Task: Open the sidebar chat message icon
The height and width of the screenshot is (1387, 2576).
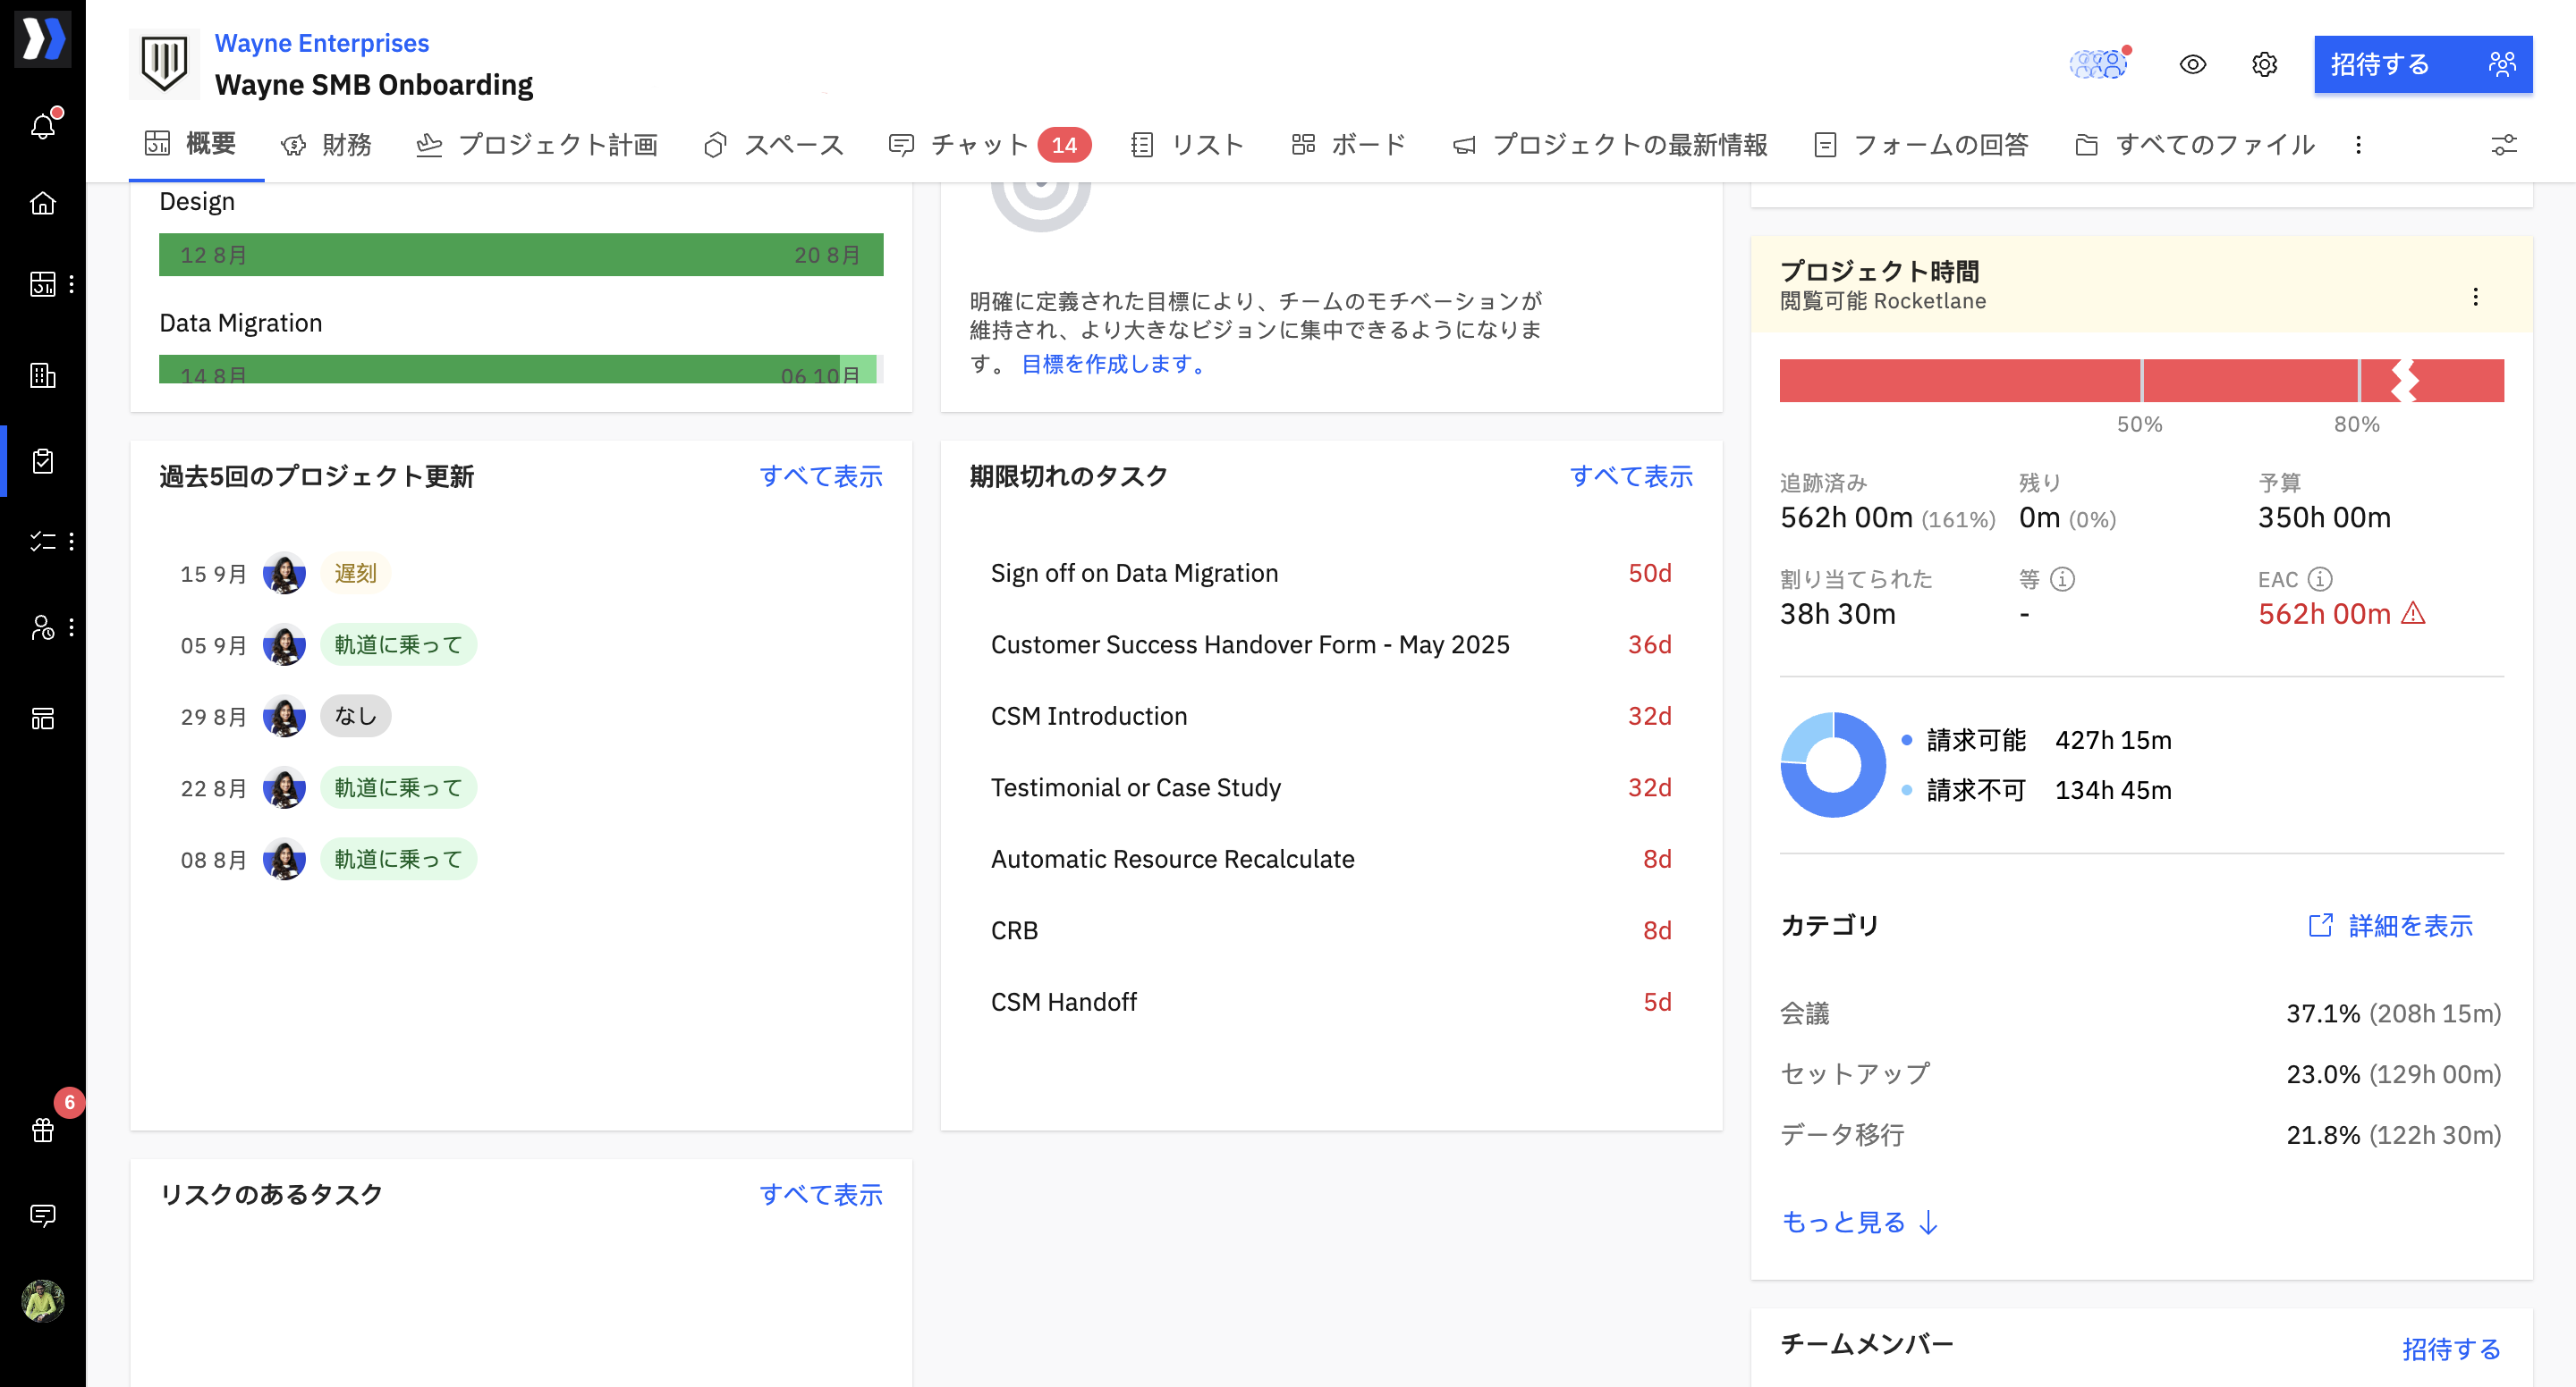Action: pyautogui.click(x=43, y=1215)
